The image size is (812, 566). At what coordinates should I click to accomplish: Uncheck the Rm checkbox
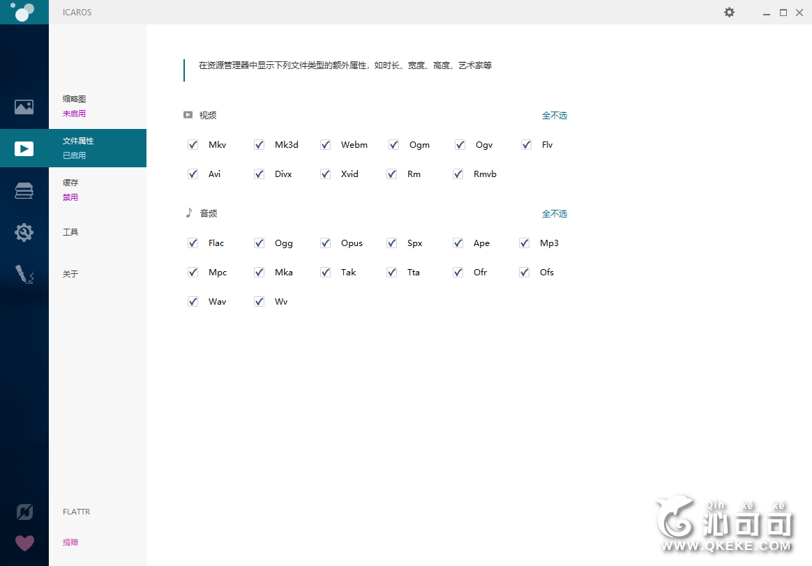tap(392, 174)
